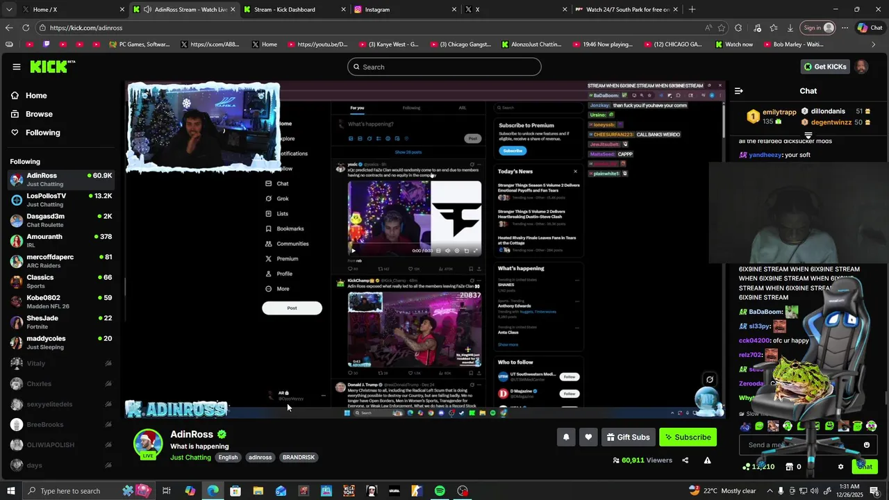
Task: Select the offline Vitaly channel
Action: pyautogui.click(x=62, y=363)
